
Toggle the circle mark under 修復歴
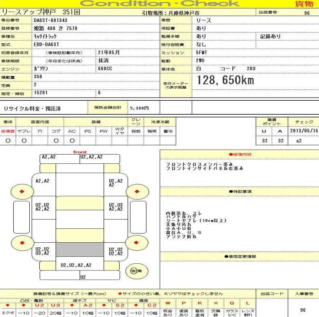8,140
